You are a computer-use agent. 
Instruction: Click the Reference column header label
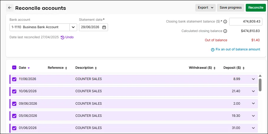click(x=55, y=68)
